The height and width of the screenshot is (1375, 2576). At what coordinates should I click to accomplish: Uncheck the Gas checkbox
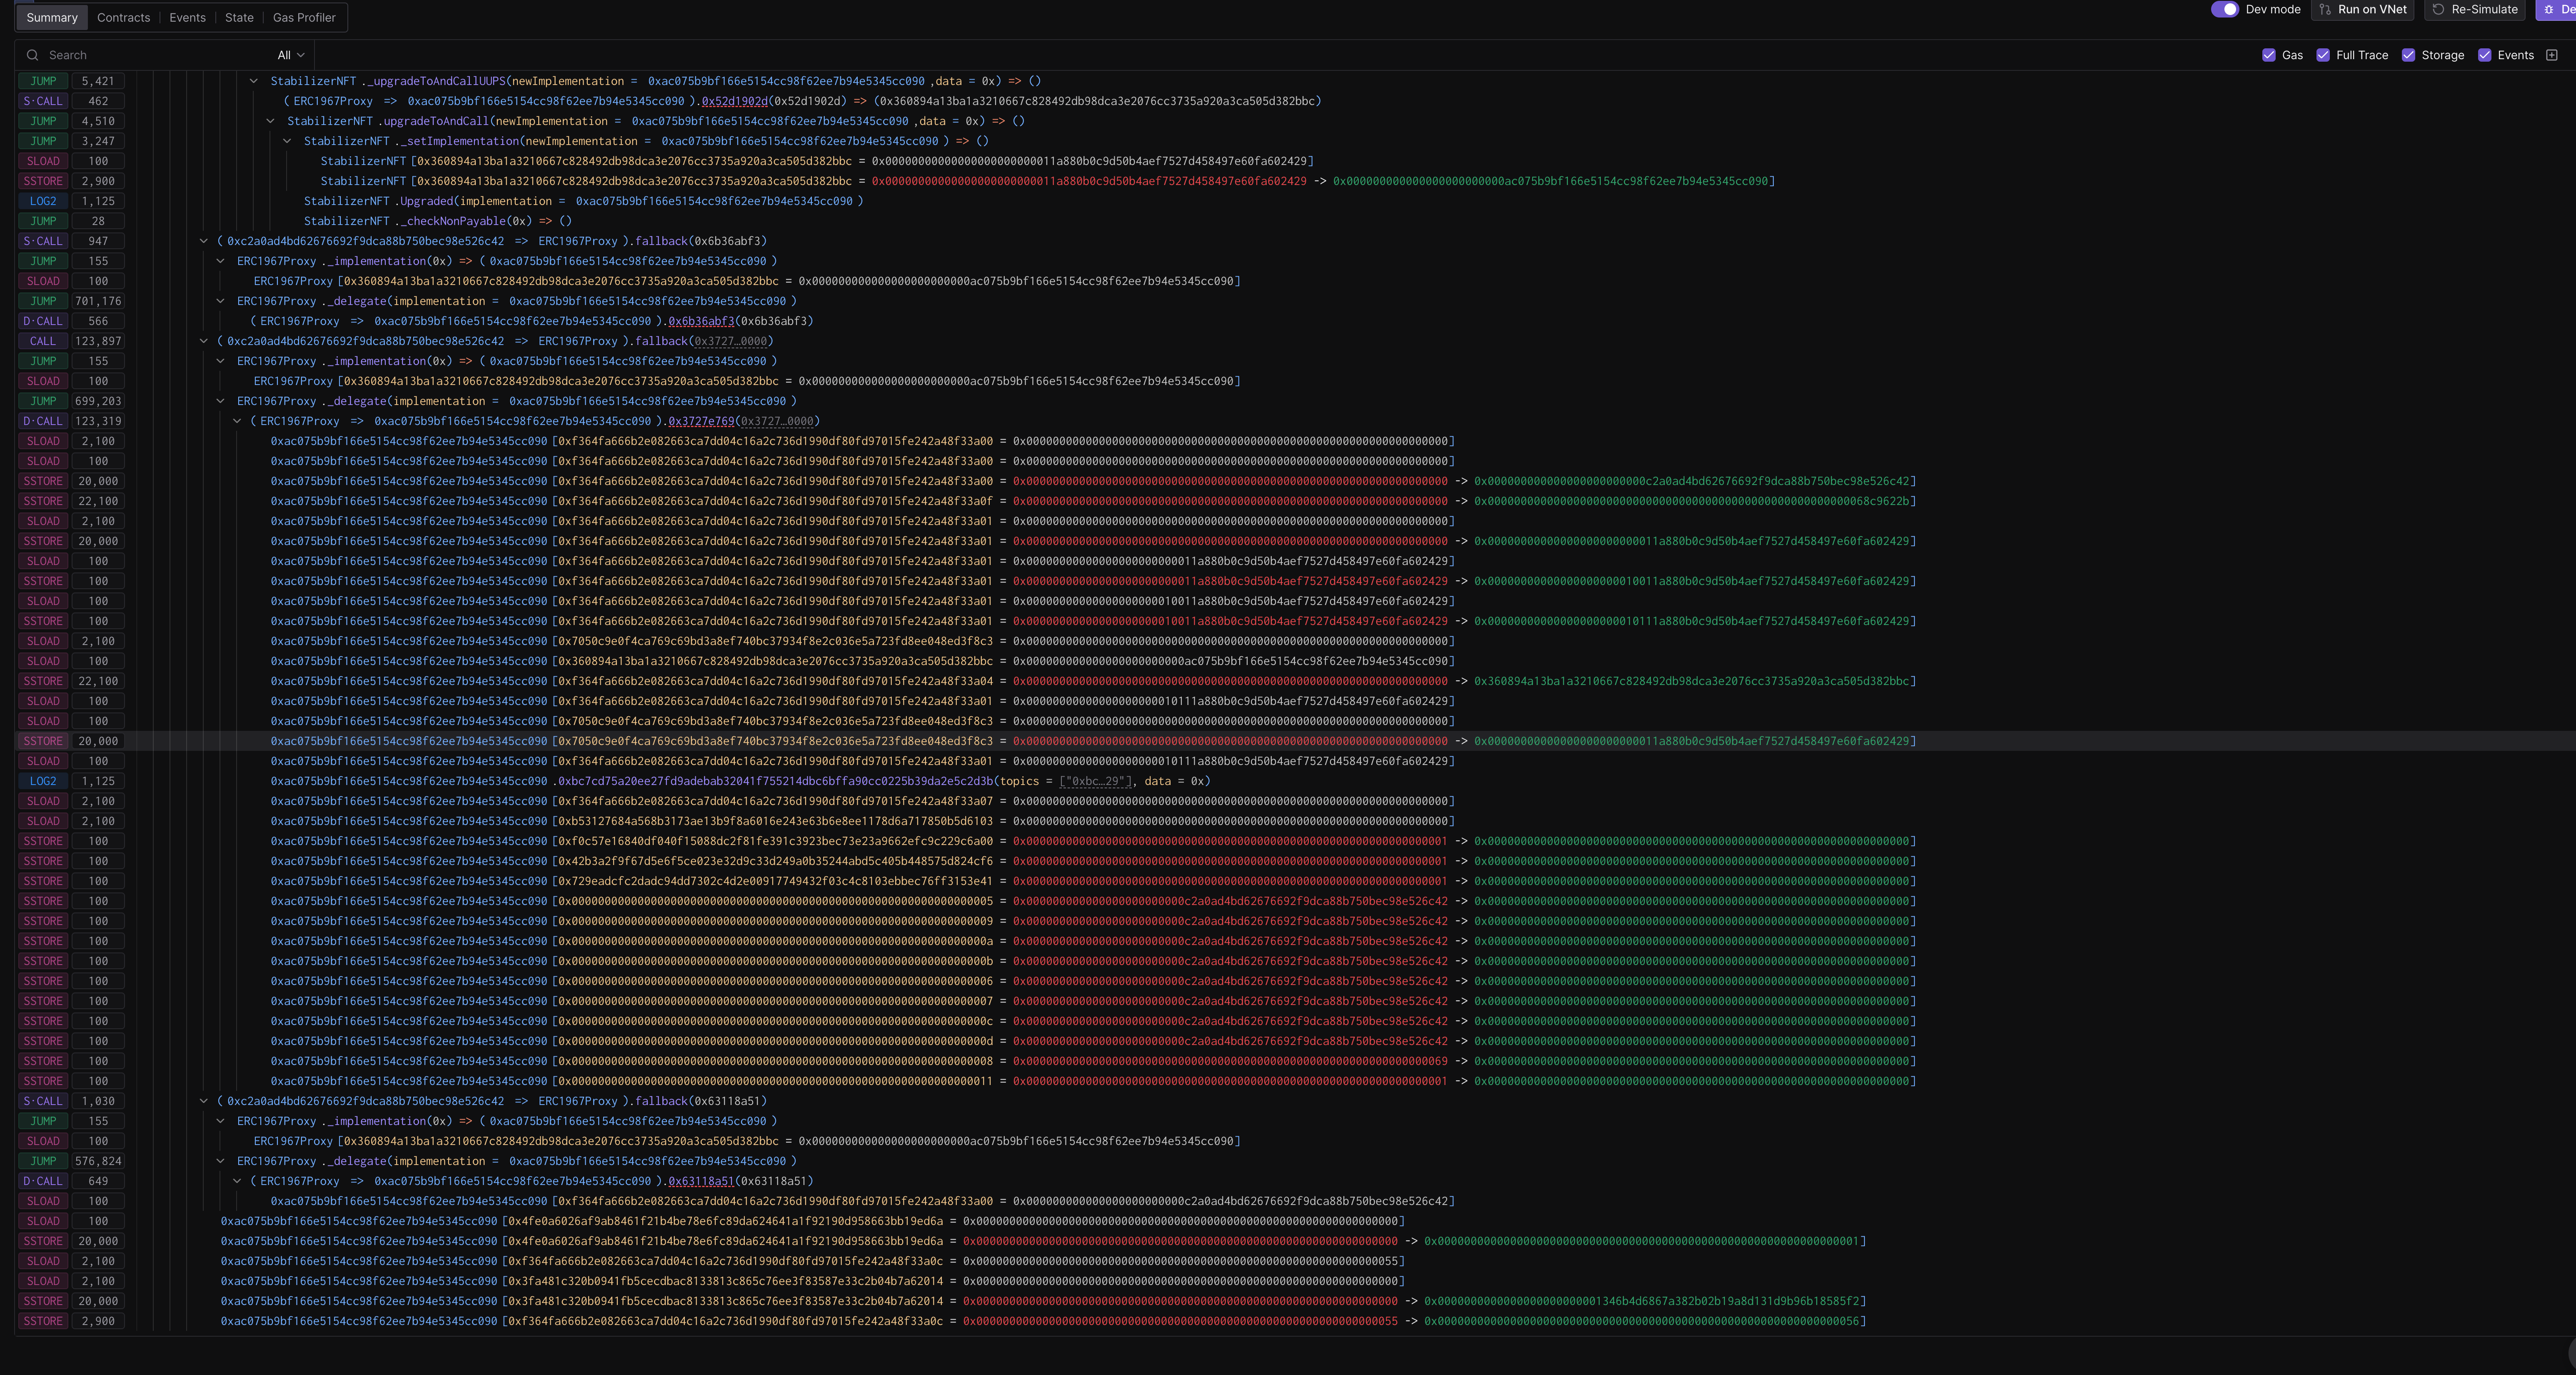tap(2268, 55)
